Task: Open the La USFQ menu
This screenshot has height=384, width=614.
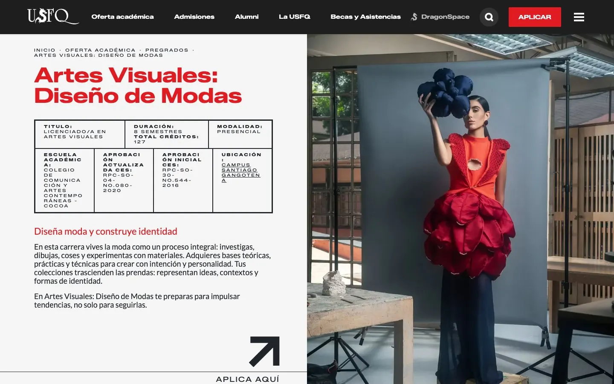Action: pos(294,17)
